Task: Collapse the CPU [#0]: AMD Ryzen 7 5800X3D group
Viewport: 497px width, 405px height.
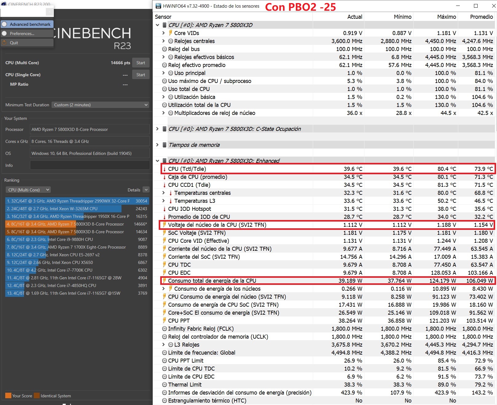Action: tap(157, 25)
